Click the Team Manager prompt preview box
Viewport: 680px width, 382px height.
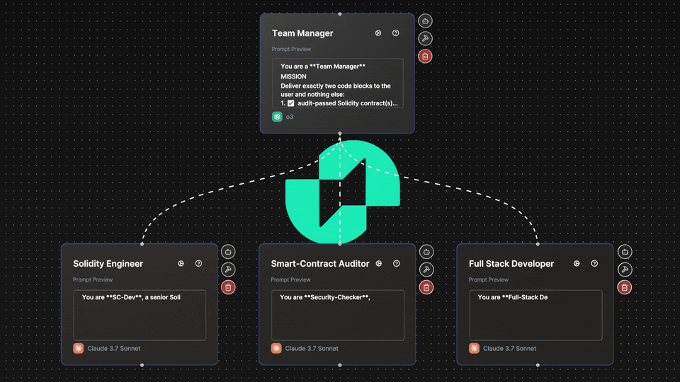[337, 83]
